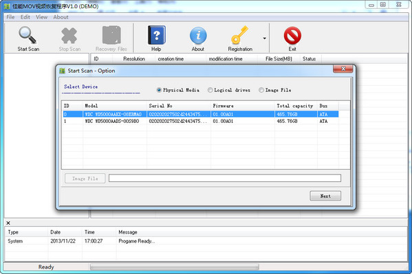Click the Total capacity column header
The image size is (412, 274).
(296, 106)
